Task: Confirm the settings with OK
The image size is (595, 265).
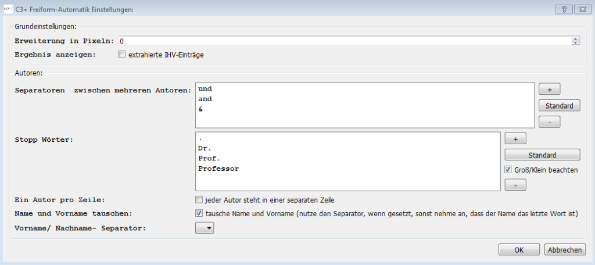Action: tap(519, 250)
